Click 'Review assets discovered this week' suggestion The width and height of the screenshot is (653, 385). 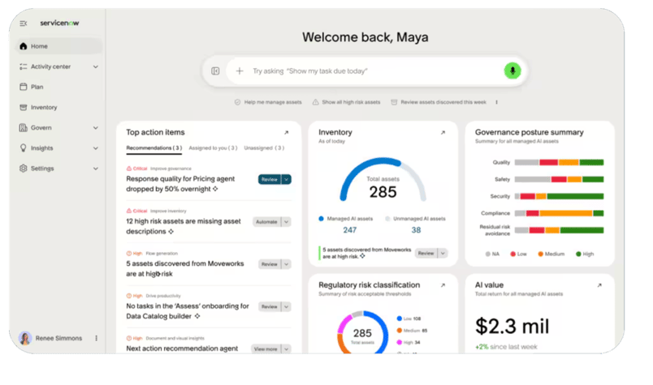click(439, 102)
